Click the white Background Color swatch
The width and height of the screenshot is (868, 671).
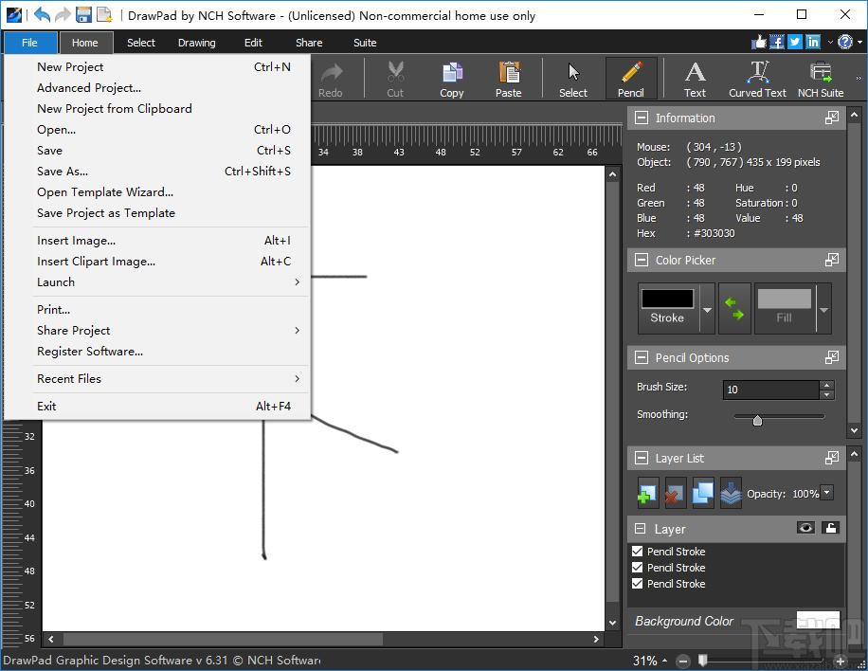coord(818,620)
